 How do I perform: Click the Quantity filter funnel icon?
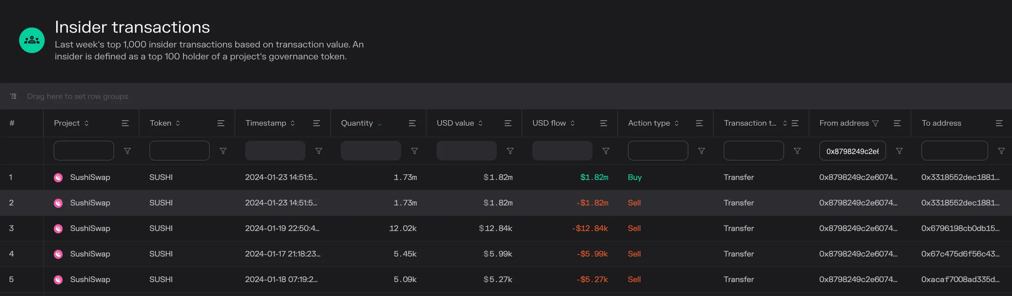(414, 151)
